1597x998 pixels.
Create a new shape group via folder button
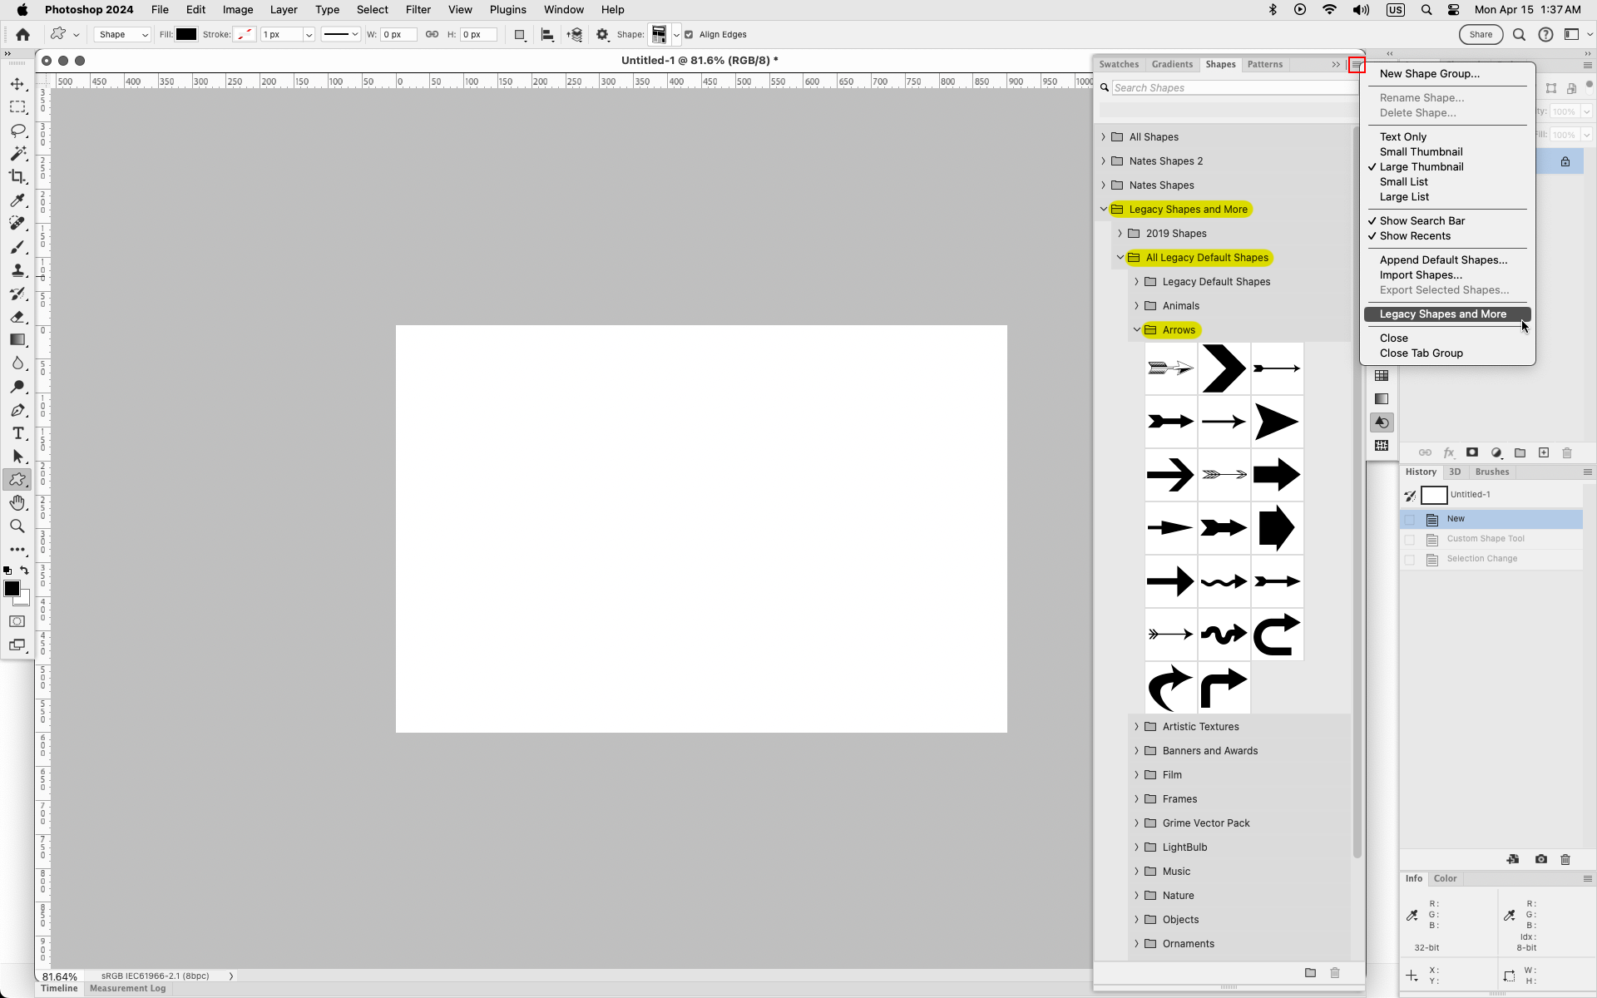[x=1310, y=973]
